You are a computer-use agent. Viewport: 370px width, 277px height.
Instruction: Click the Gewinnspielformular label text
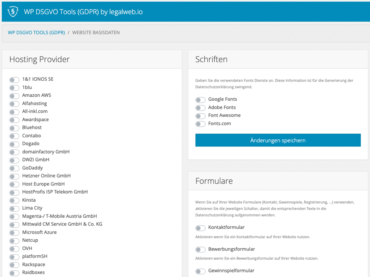231,271
